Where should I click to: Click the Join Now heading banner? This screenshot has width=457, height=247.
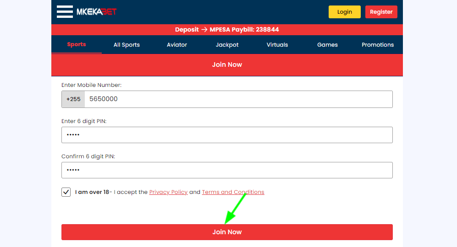227,64
